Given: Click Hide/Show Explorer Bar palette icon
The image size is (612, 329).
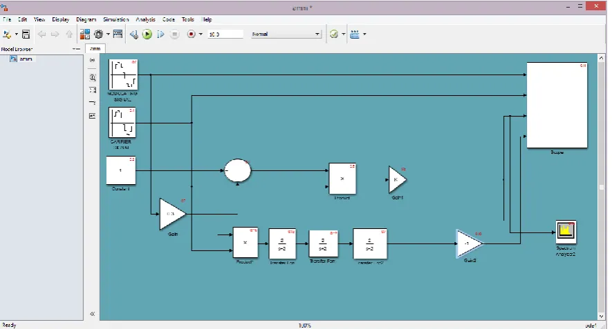Looking at the screenshot, I should (93, 60).
